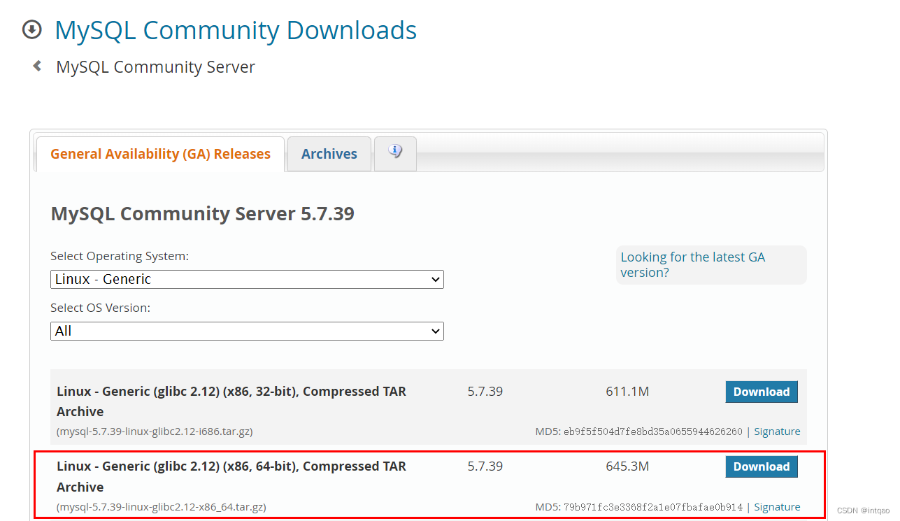
Task: Click the MySQL Community Server 5.7.39 heading
Action: 203,213
